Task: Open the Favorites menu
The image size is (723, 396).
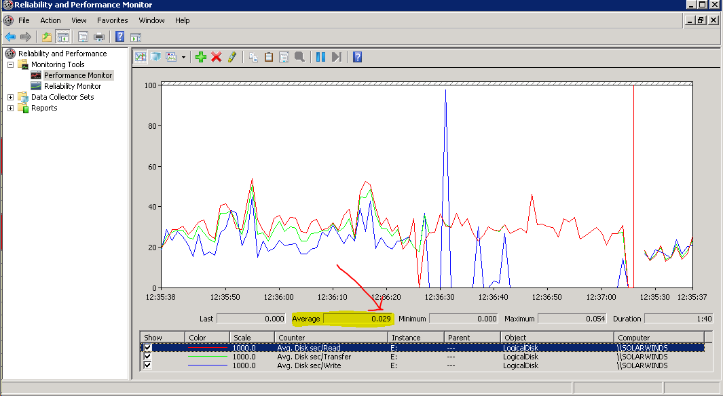Action: point(112,20)
